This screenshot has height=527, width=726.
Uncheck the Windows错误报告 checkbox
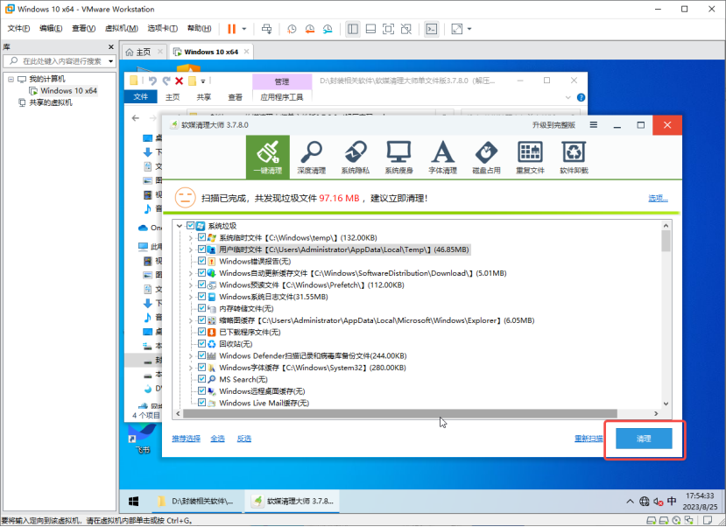click(202, 261)
